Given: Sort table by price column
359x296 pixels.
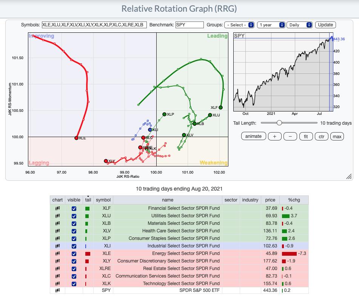Looking at the screenshot, I should [x=270, y=200].
